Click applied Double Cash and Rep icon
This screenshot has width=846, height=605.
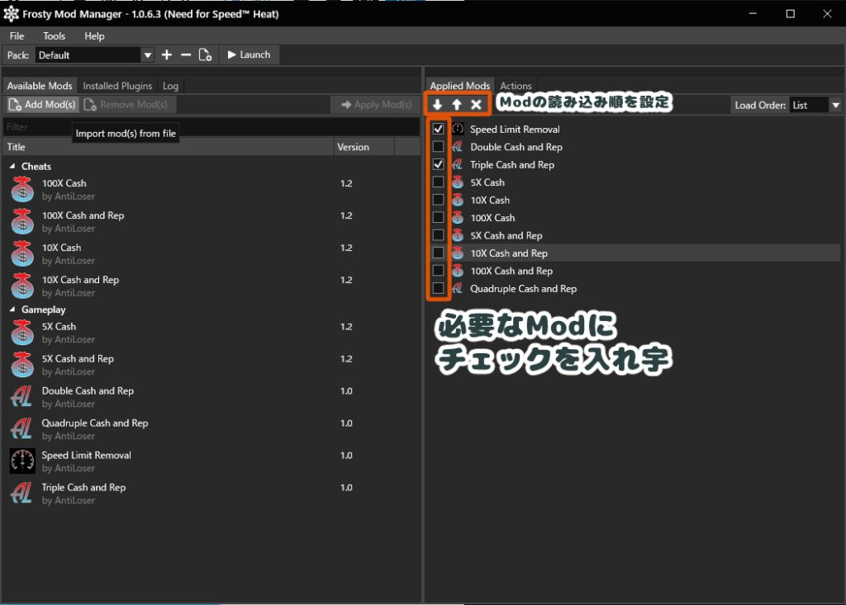[458, 147]
